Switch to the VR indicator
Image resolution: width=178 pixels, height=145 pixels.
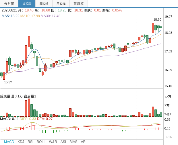(83, 142)
